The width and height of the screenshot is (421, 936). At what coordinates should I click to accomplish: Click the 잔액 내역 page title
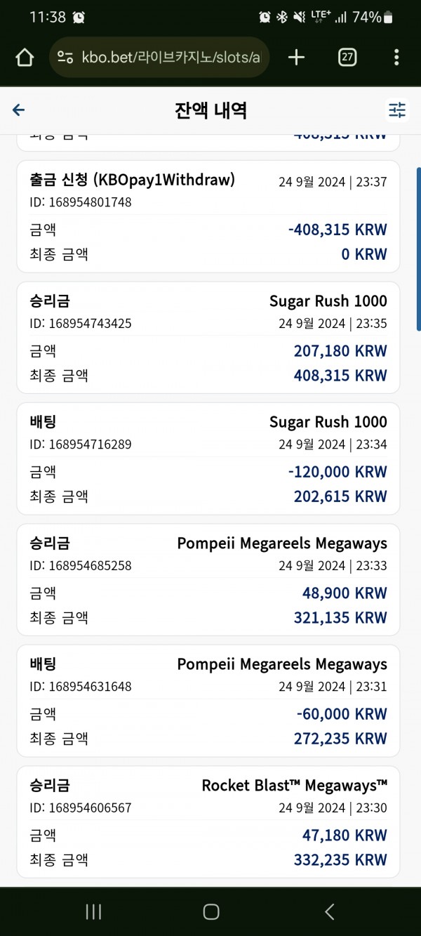pos(210,110)
